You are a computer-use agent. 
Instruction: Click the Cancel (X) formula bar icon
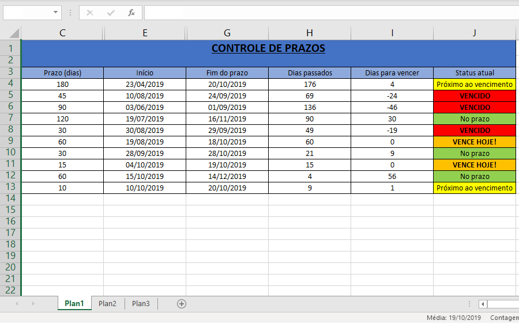(x=90, y=13)
